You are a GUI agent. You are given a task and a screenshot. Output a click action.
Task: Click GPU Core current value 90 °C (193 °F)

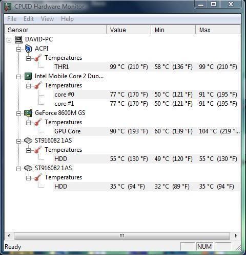[x=129, y=131]
